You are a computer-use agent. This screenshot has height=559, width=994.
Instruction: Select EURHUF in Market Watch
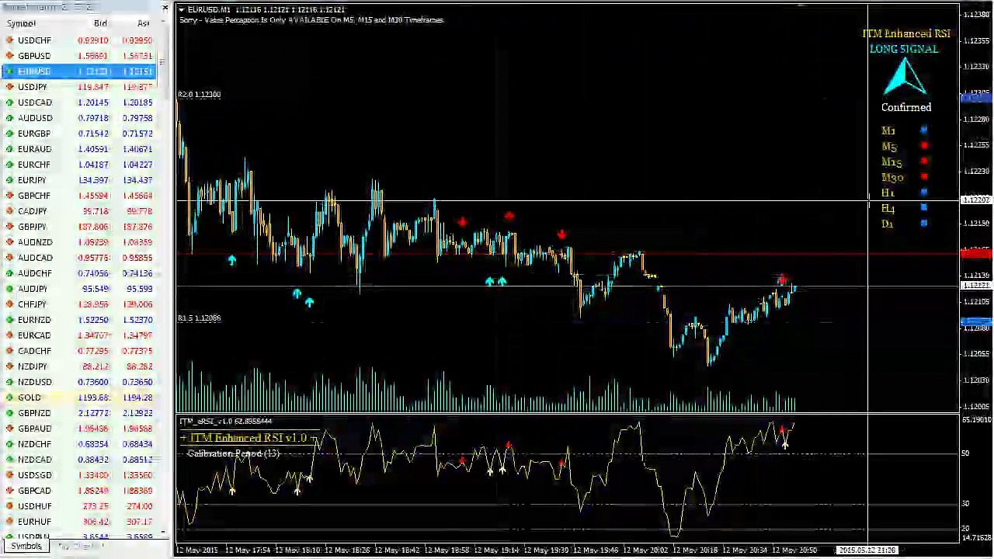(79, 522)
